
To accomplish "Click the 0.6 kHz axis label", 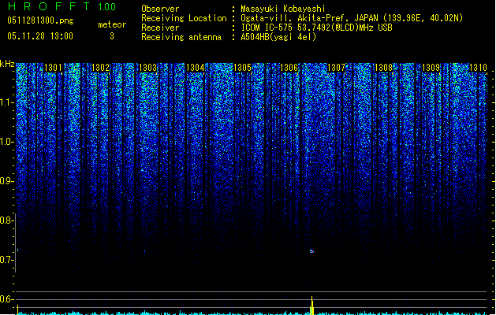I will [6, 299].
